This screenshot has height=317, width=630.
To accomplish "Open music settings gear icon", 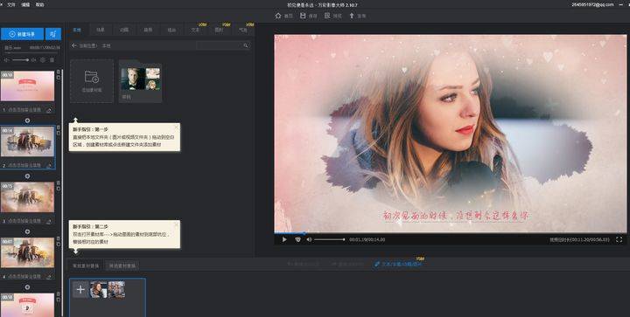I will [x=43, y=60].
